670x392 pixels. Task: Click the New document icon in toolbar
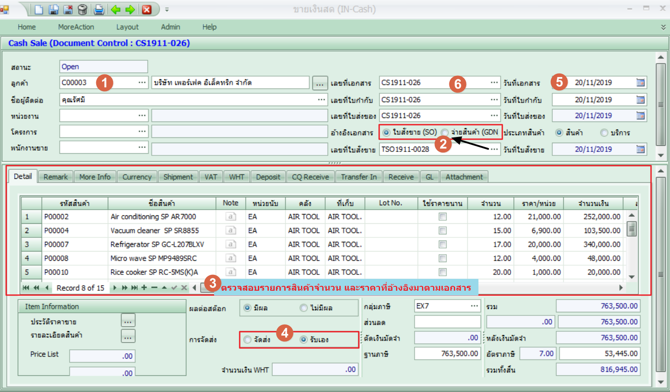point(39,9)
